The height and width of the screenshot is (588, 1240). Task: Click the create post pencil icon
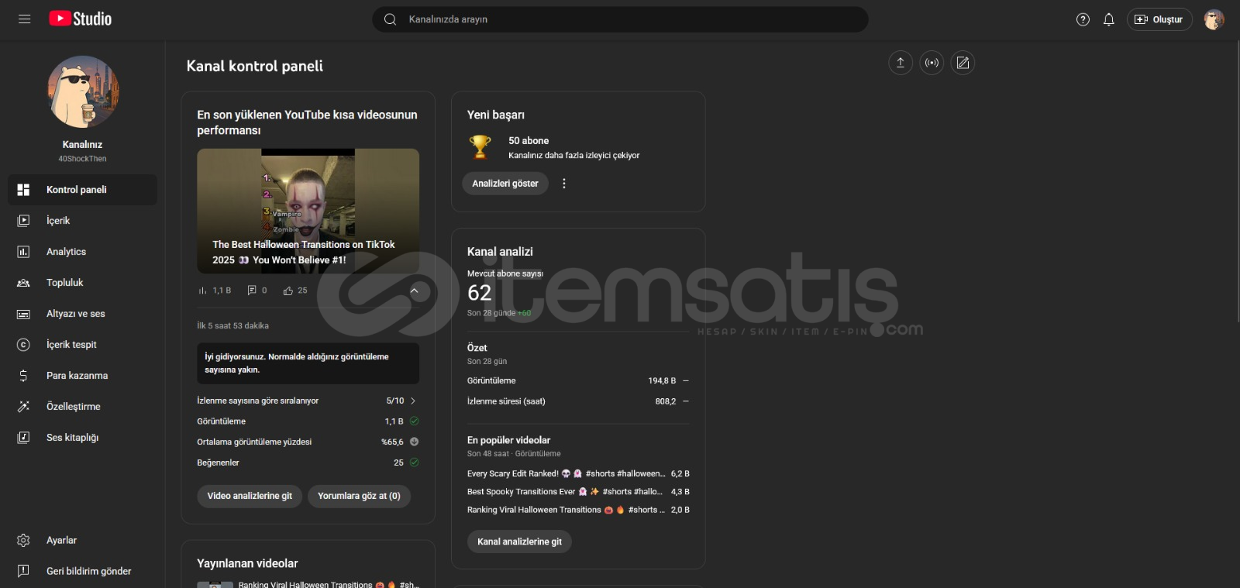click(963, 63)
